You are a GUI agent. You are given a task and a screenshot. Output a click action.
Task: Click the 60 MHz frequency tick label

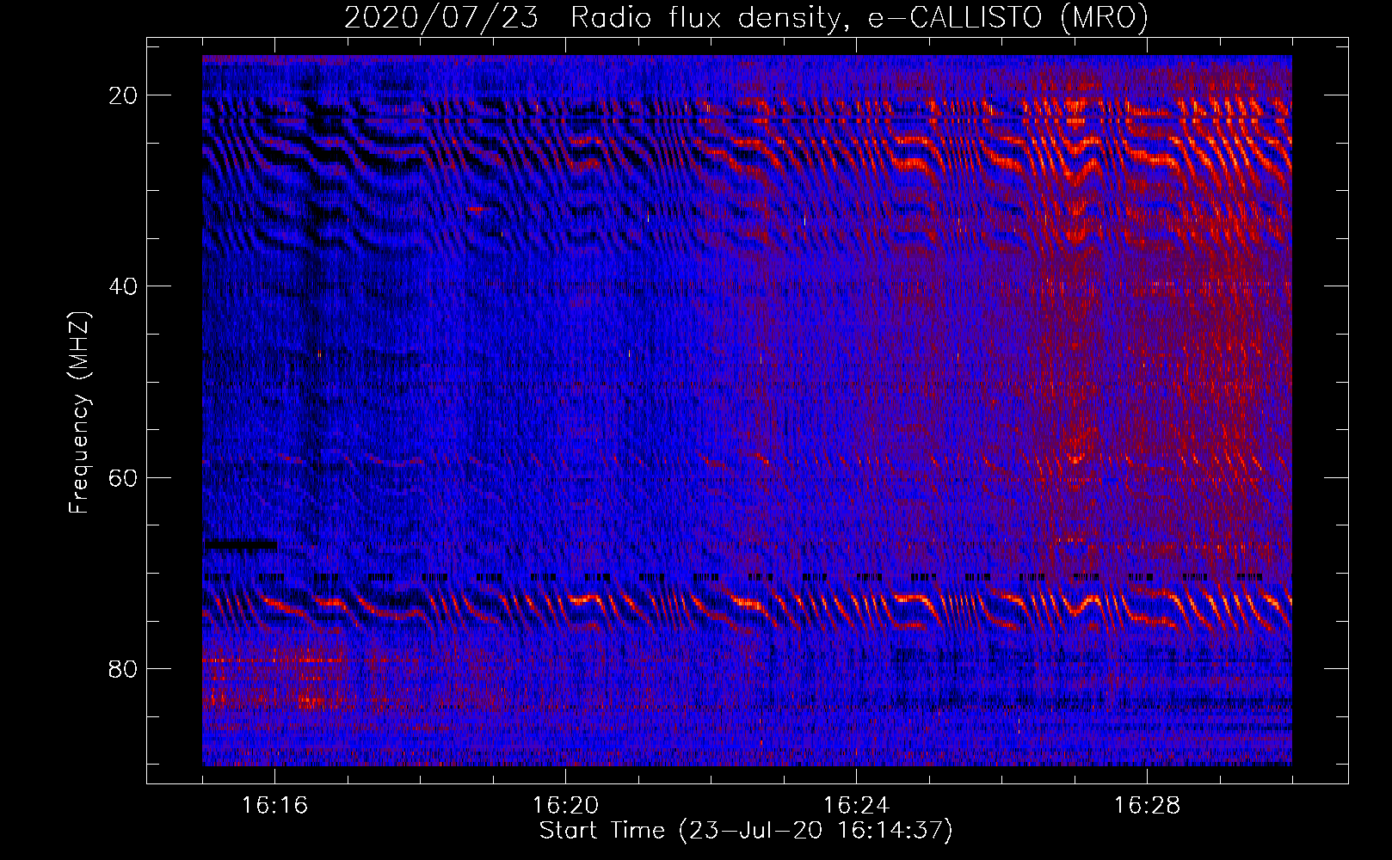tap(124, 477)
